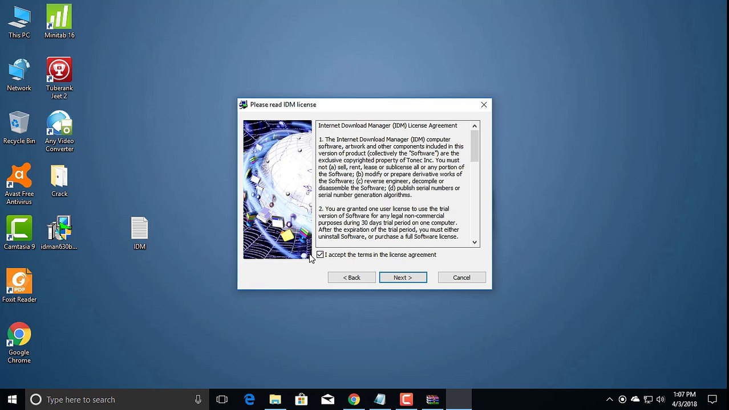The height and width of the screenshot is (410, 729).
Task: Select the IDM text file on the desktop
Action: point(139,233)
